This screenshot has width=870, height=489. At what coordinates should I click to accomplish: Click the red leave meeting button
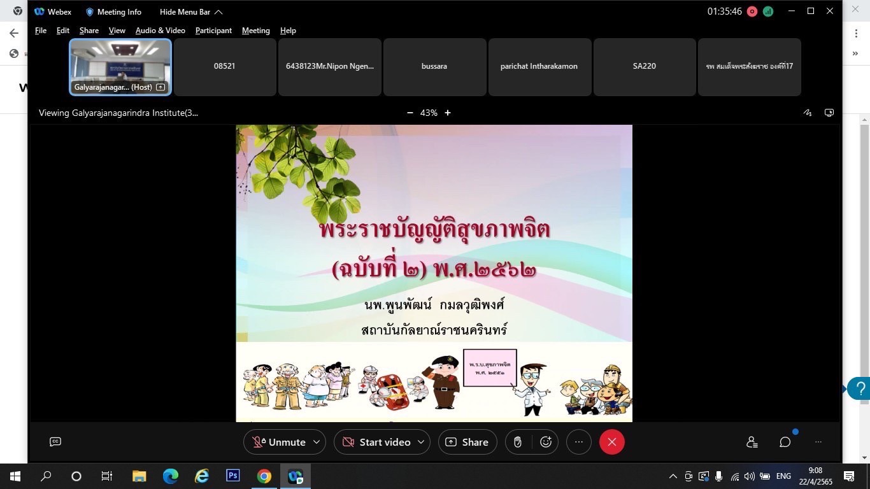(612, 442)
